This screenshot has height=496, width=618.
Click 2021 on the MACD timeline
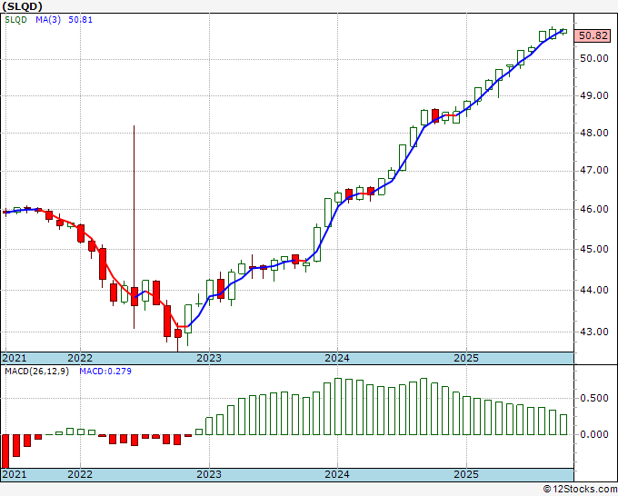point(15,474)
